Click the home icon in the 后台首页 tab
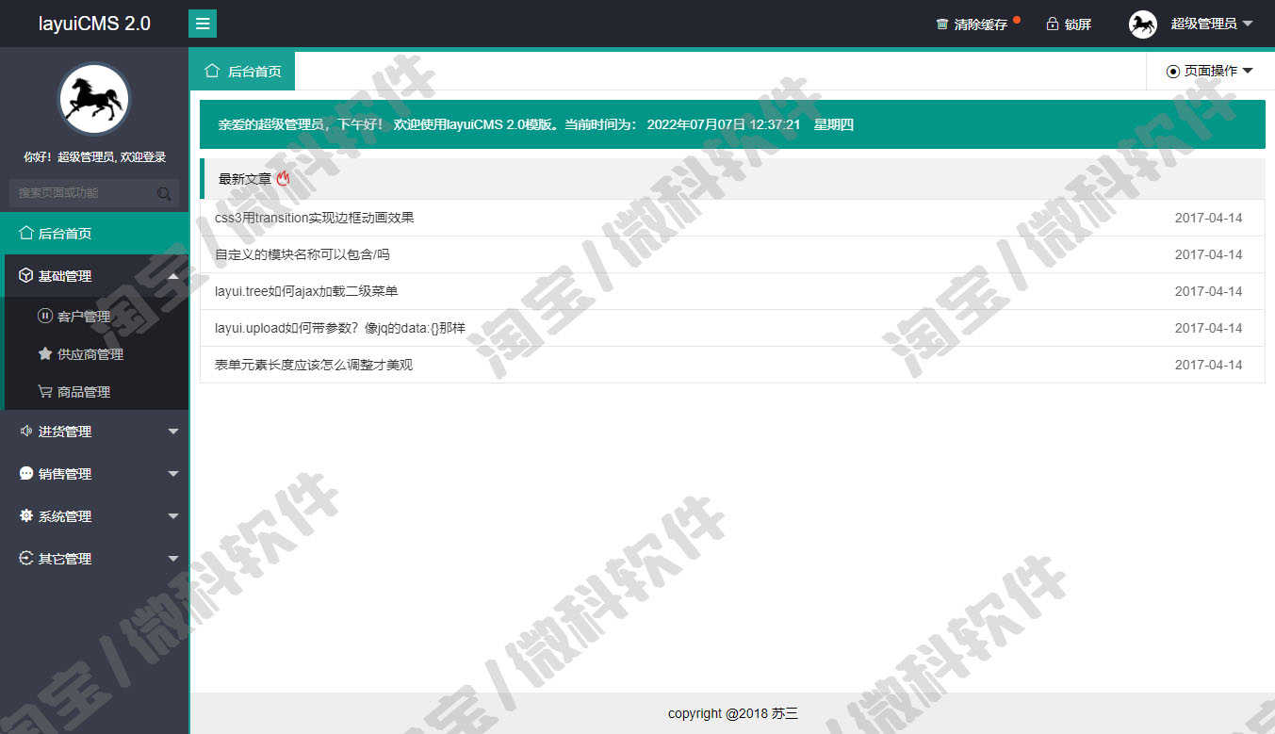Screen dimensions: 1275x734 (213, 71)
